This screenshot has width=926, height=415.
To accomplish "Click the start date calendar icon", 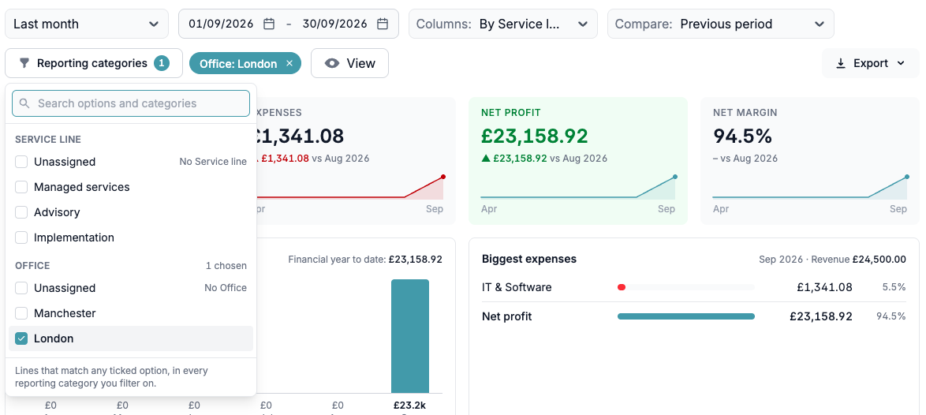I will pos(269,24).
